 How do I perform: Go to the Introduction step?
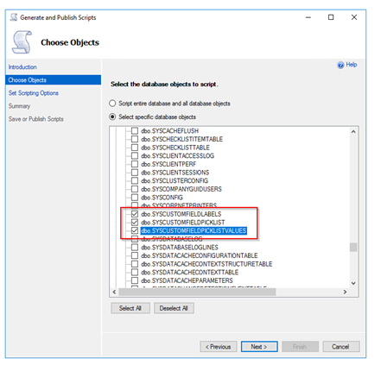coord(22,67)
